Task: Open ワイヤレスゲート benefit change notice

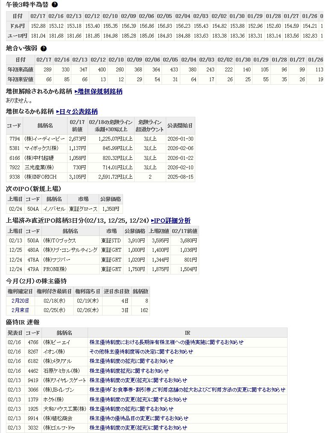Action: pos(138,380)
